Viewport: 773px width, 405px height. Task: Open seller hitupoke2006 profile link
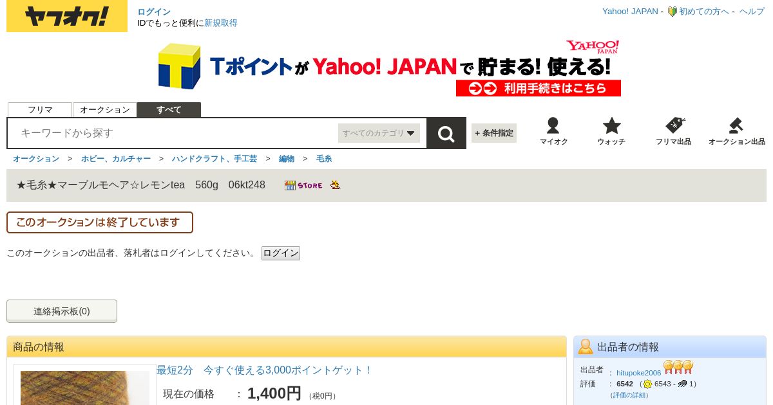click(x=639, y=373)
